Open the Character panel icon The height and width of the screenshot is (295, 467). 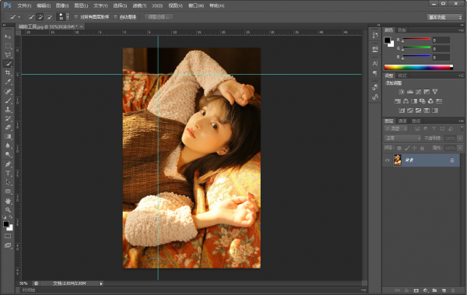tap(375, 64)
